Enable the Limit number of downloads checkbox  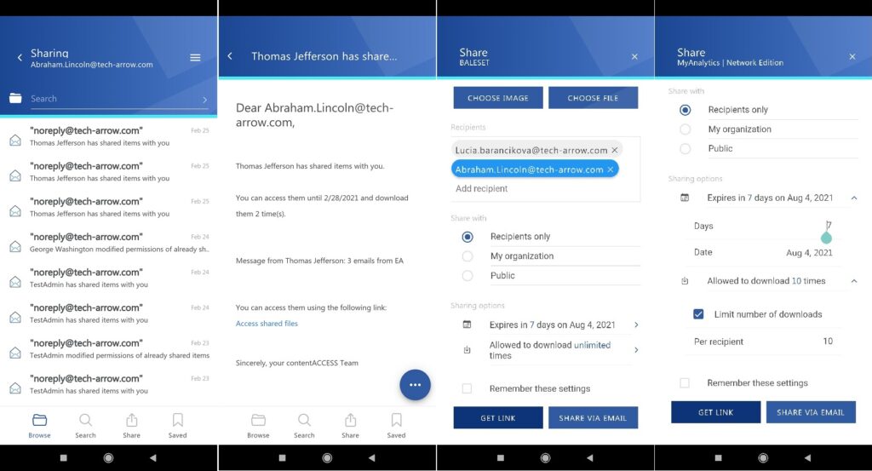coord(698,314)
